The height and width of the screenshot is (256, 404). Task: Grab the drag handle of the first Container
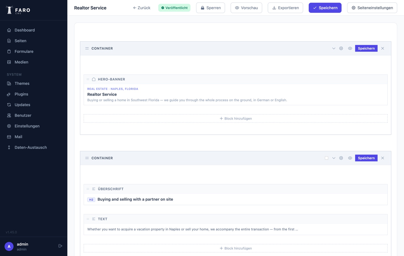click(x=87, y=48)
